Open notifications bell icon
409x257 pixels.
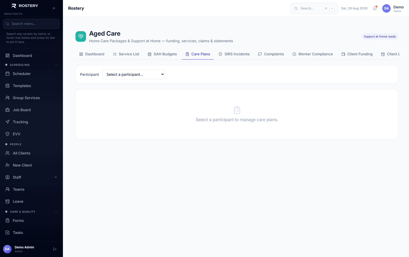375,8
